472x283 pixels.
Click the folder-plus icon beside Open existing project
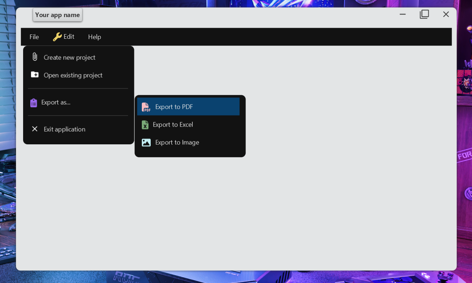coord(34,75)
